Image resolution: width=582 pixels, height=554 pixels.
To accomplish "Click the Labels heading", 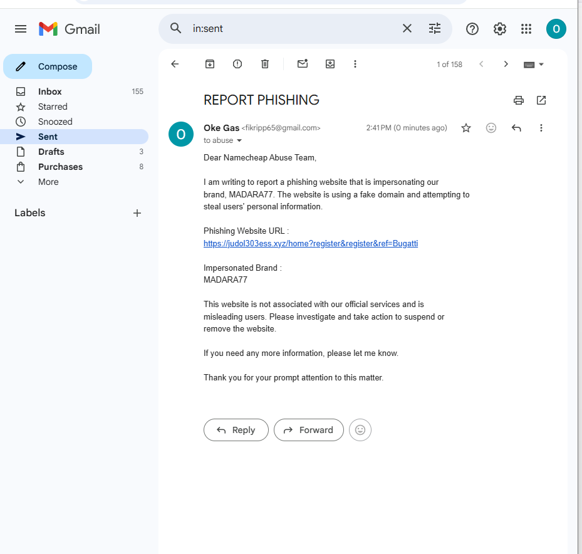I will [x=29, y=213].
